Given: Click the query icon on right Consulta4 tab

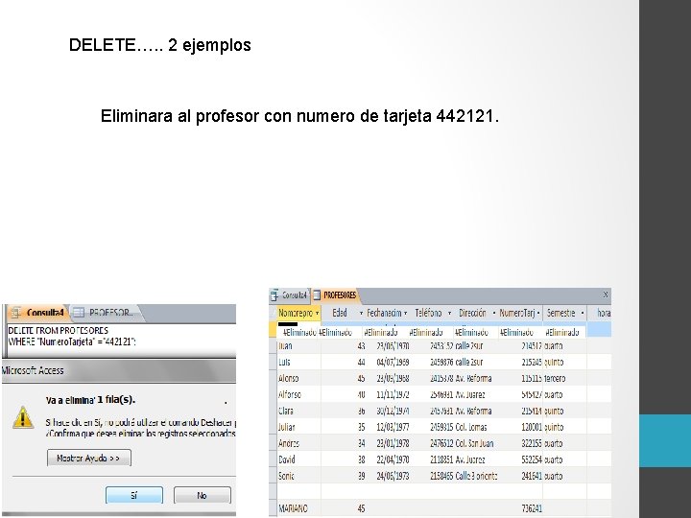Looking at the screenshot, I should [275, 294].
